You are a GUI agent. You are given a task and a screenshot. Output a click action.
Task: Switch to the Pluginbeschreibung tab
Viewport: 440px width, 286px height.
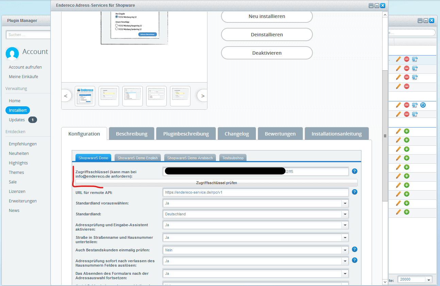[186, 133]
